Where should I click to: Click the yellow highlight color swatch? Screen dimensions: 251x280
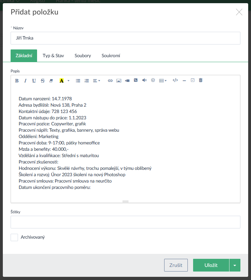coord(61,81)
